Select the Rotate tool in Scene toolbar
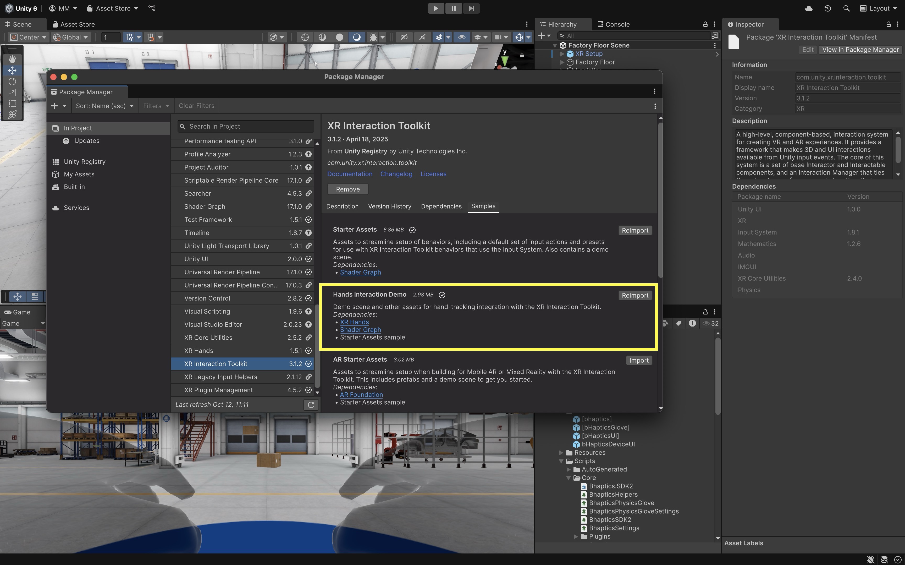Screen dimensions: 905x565 click(12, 82)
